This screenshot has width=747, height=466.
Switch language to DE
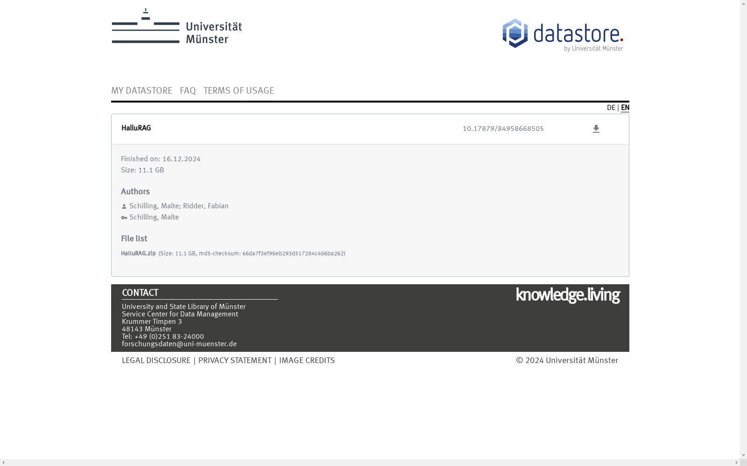tap(611, 108)
